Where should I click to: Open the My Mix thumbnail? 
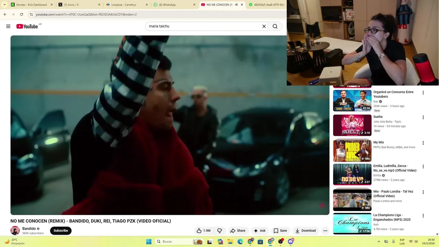352,151
